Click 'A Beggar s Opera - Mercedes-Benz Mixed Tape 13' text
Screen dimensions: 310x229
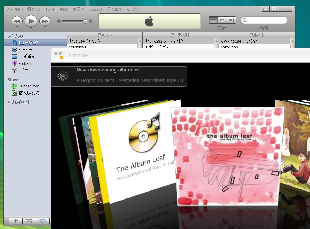[130, 80]
